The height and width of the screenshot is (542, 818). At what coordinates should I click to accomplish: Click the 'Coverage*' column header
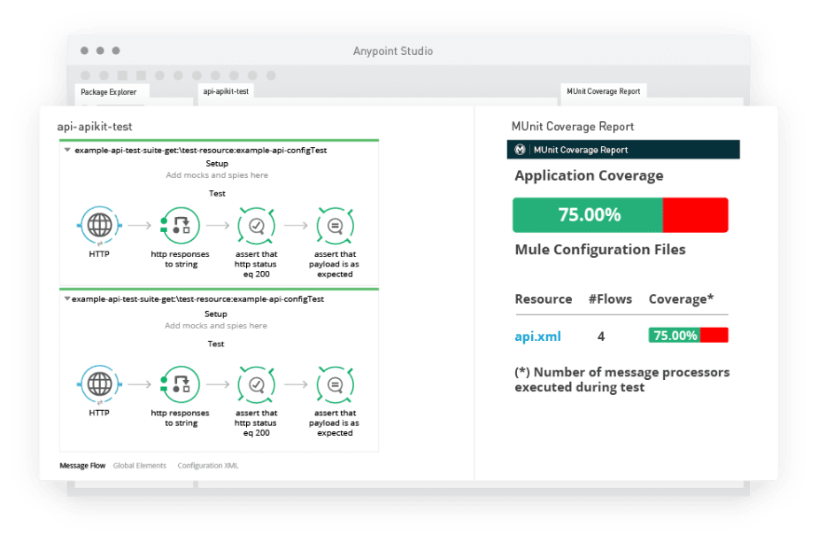681,299
